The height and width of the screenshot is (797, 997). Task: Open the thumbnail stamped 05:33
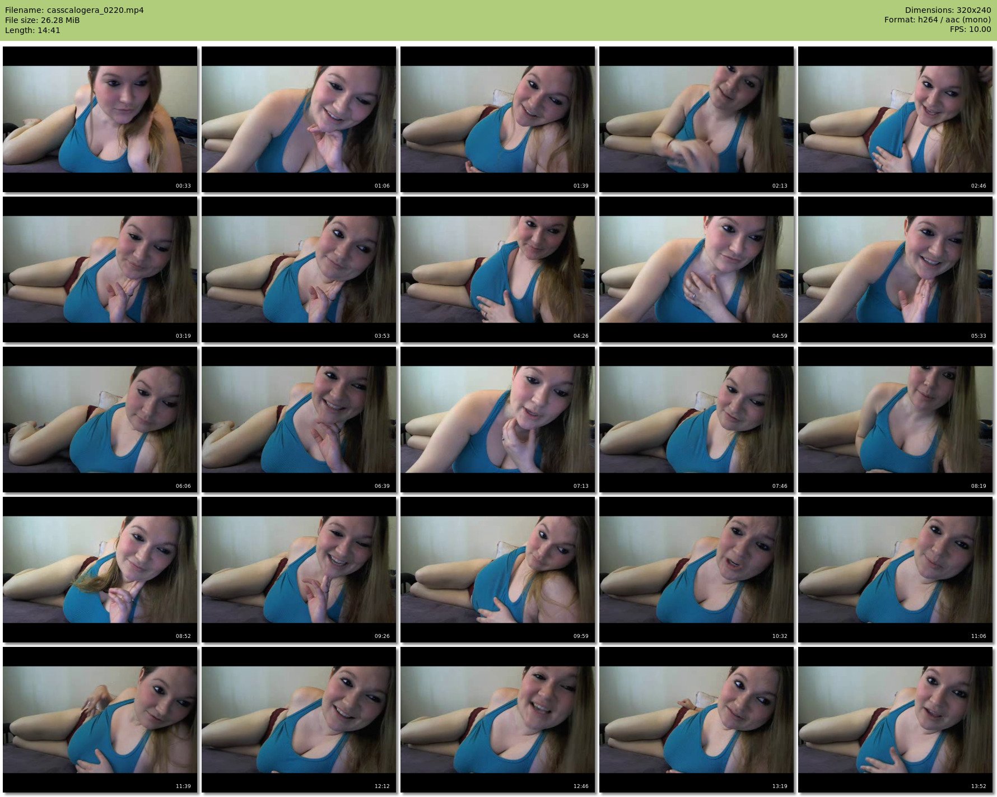[896, 269]
